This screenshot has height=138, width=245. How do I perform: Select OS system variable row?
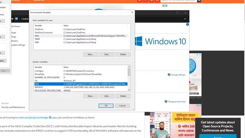81,81
